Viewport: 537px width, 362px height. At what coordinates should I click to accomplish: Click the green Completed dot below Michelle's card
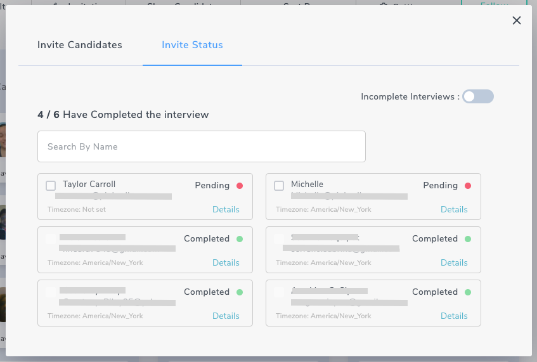pyautogui.click(x=468, y=239)
